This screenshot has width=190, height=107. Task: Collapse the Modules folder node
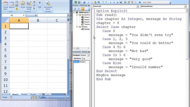(77, 27)
